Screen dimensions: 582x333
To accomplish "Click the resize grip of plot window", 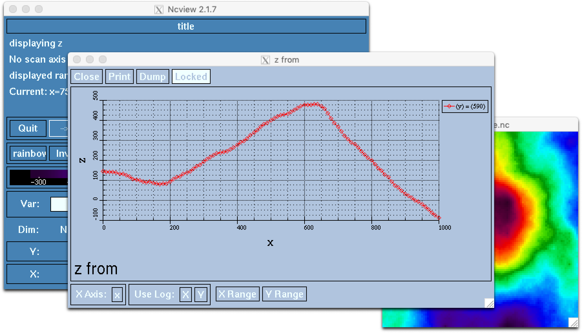I will [489, 303].
